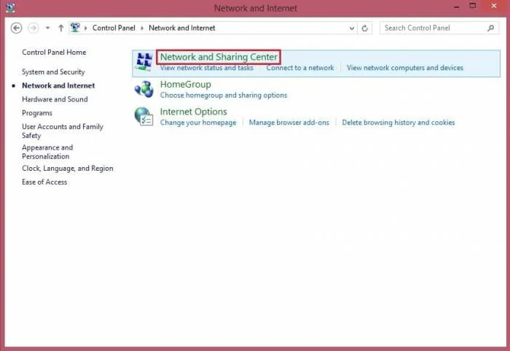Go back with the Back arrow button
The image size is (510, 351).
coord(16,28)
